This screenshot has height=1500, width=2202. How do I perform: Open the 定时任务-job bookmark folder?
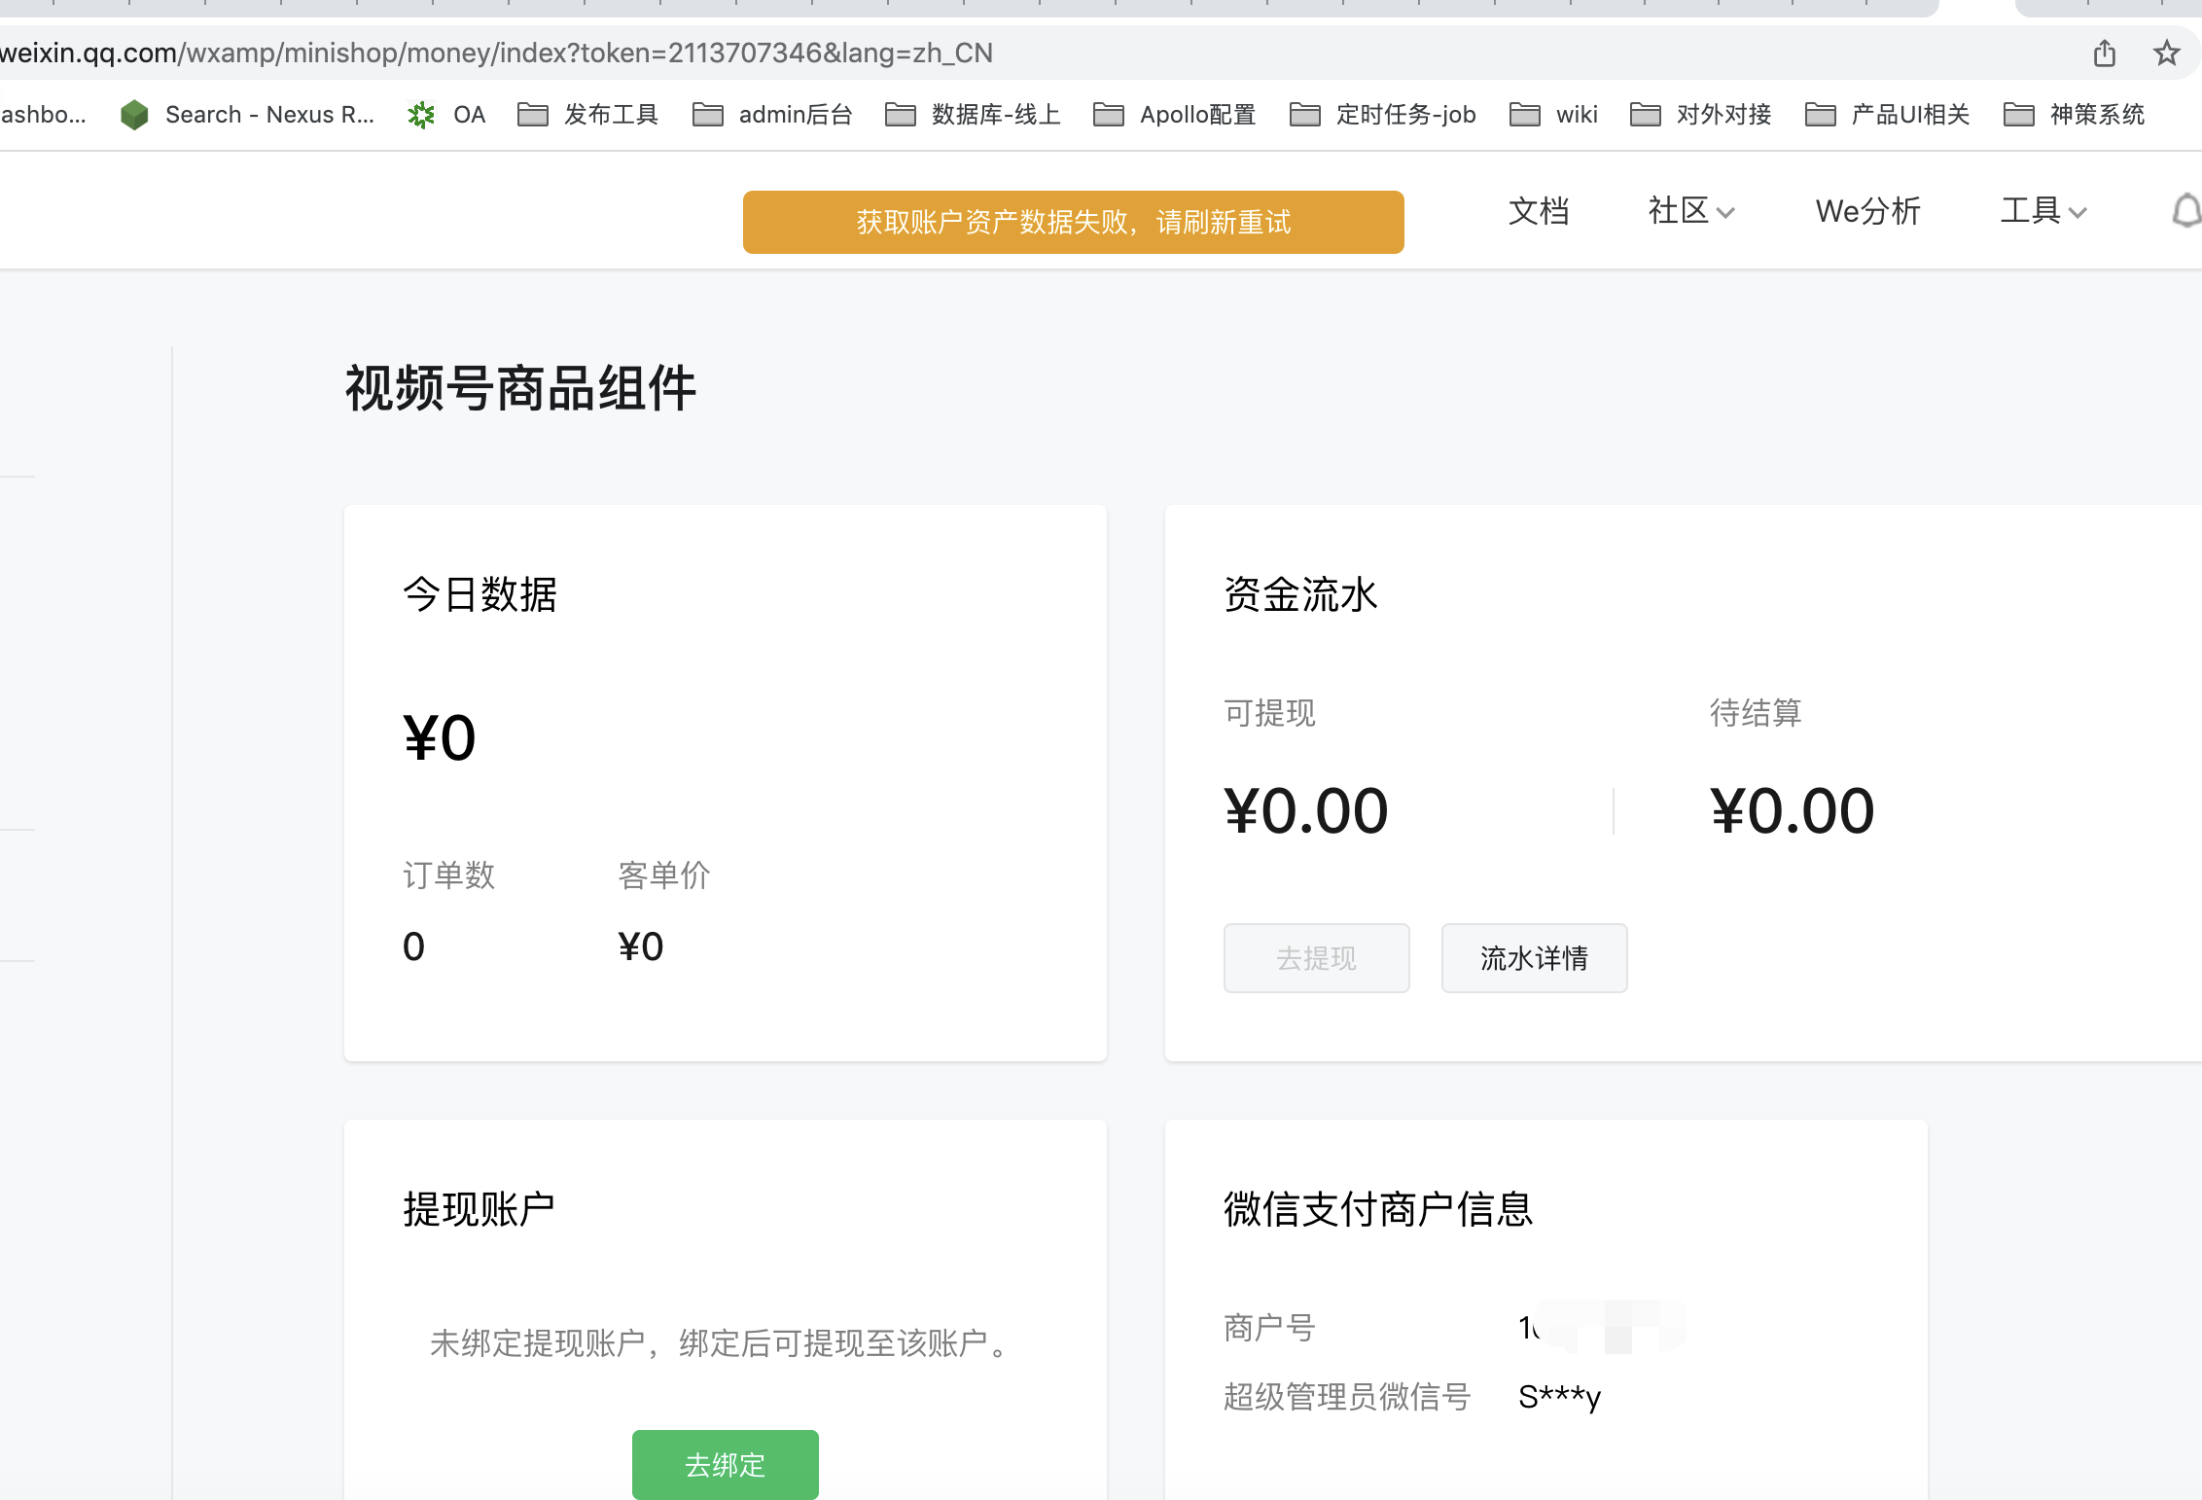tap(1383, 115)
